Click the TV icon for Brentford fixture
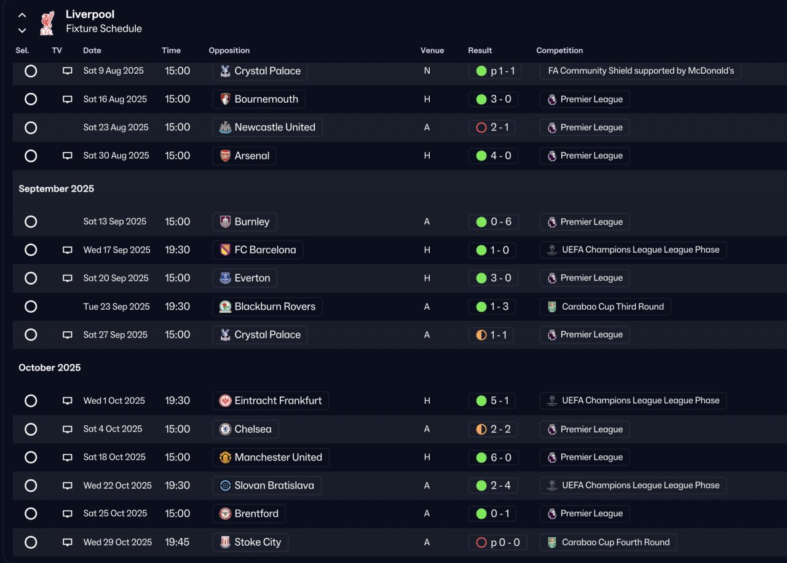 pos(68,514)
